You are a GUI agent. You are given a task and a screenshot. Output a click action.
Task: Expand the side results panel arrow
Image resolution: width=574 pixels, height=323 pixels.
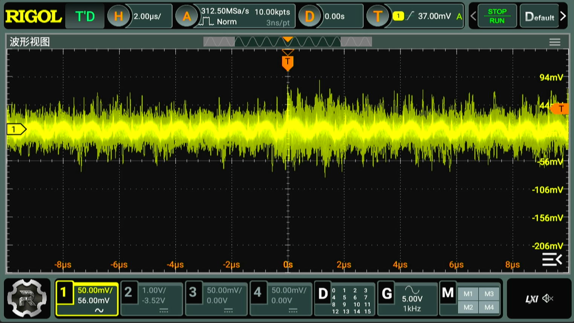[552, 259]
